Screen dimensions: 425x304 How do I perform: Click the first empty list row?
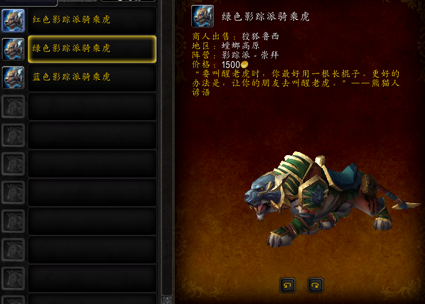(92, 107)
